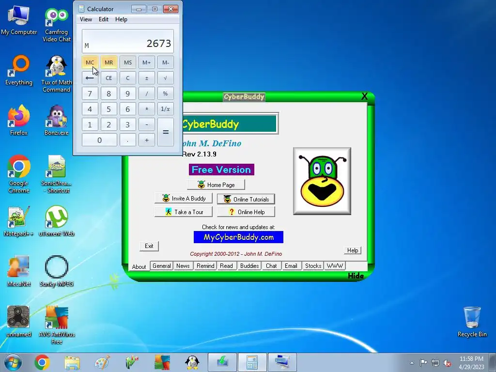The width and height of the screenshot is (496, 372).
Task: Click Hide on the CyberBuddy window
Action: (x=356, y=276)
